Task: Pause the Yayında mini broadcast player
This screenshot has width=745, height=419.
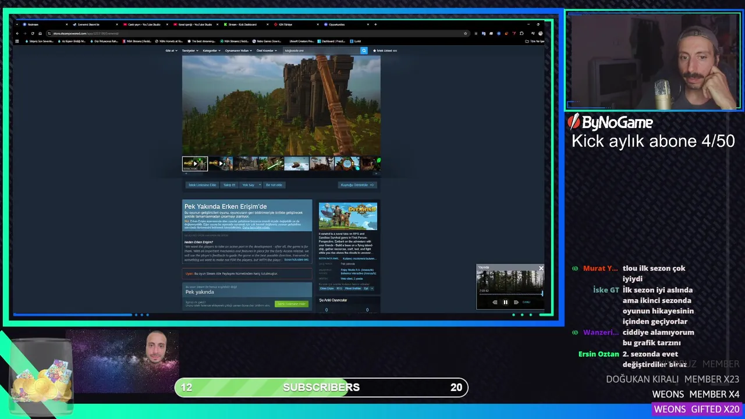Action: point(505,302)
